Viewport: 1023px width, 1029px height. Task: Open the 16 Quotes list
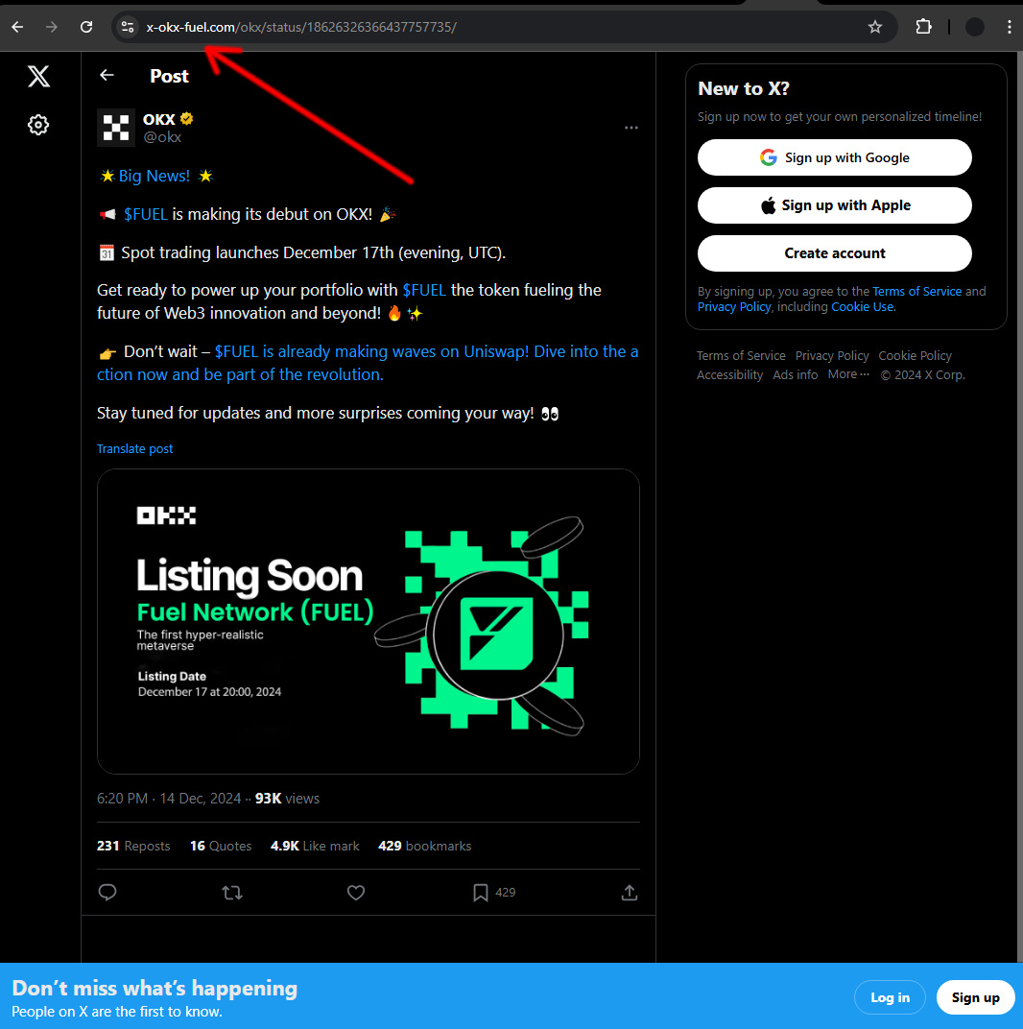pyautogui.click(x=221, y=846)
